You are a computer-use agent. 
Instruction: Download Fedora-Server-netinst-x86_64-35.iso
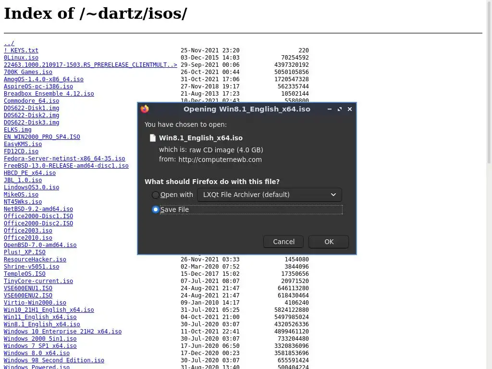tap(64, 159)
